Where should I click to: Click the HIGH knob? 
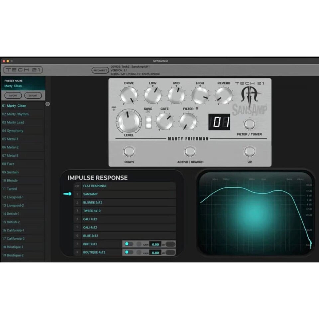(200, 95)
